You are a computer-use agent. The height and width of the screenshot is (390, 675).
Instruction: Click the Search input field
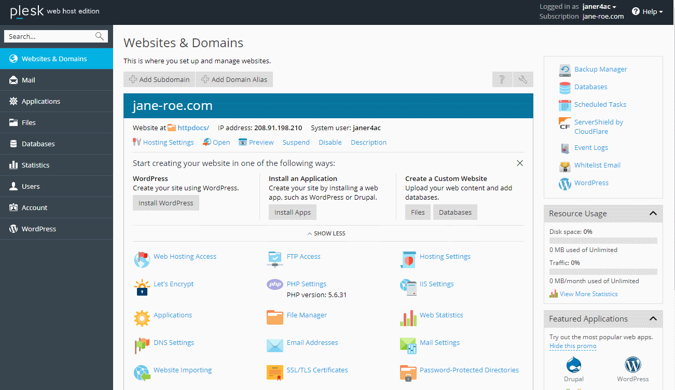click(x=50, y=36)
